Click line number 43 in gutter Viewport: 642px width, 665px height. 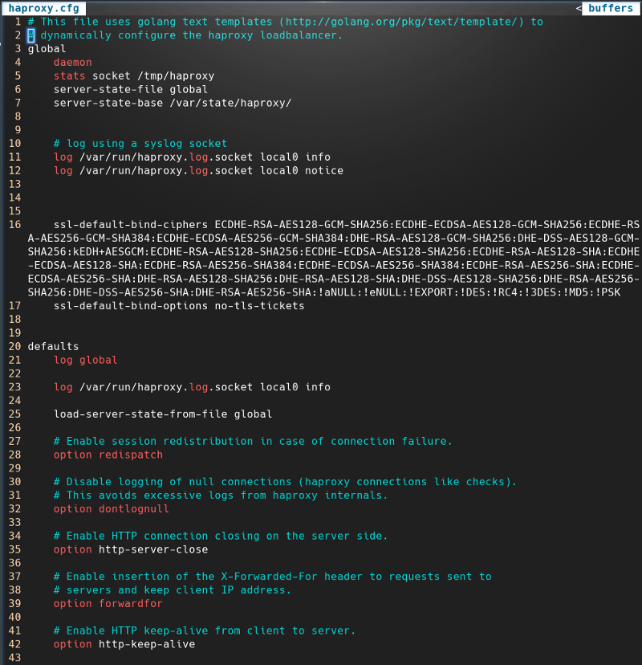point(14,658)
